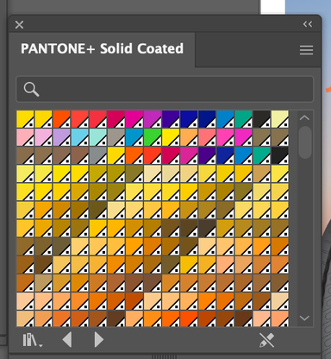Select the taupe gray swatch in the second row
This screenshot has height=359, width=331.
(x=116, y=137)
